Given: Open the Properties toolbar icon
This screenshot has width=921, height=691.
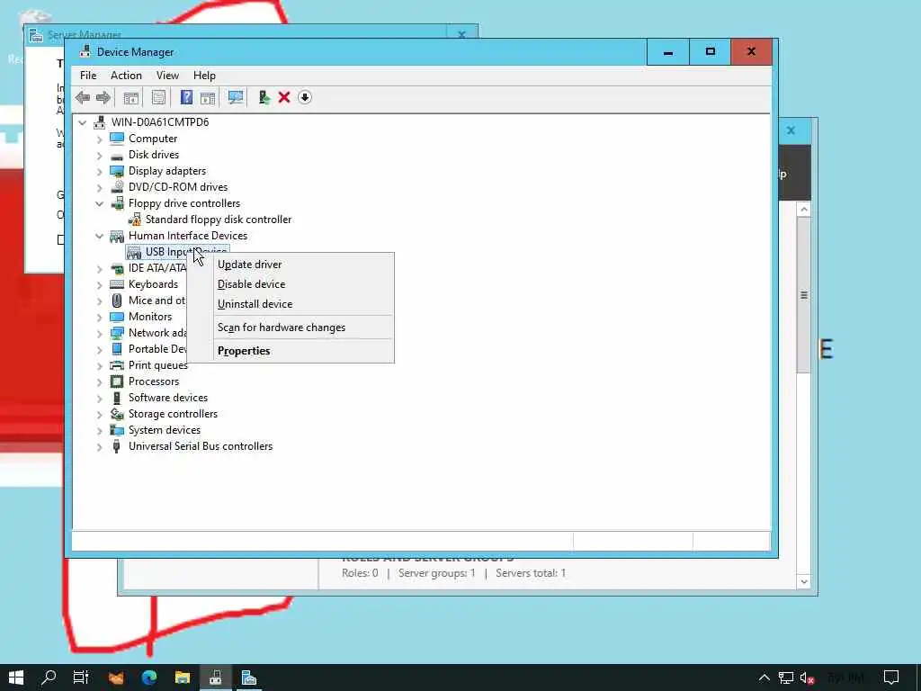Looking at the screenshot, I should point(158,97).
